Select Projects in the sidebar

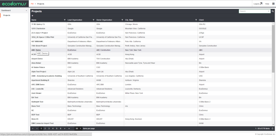point(7,15)
